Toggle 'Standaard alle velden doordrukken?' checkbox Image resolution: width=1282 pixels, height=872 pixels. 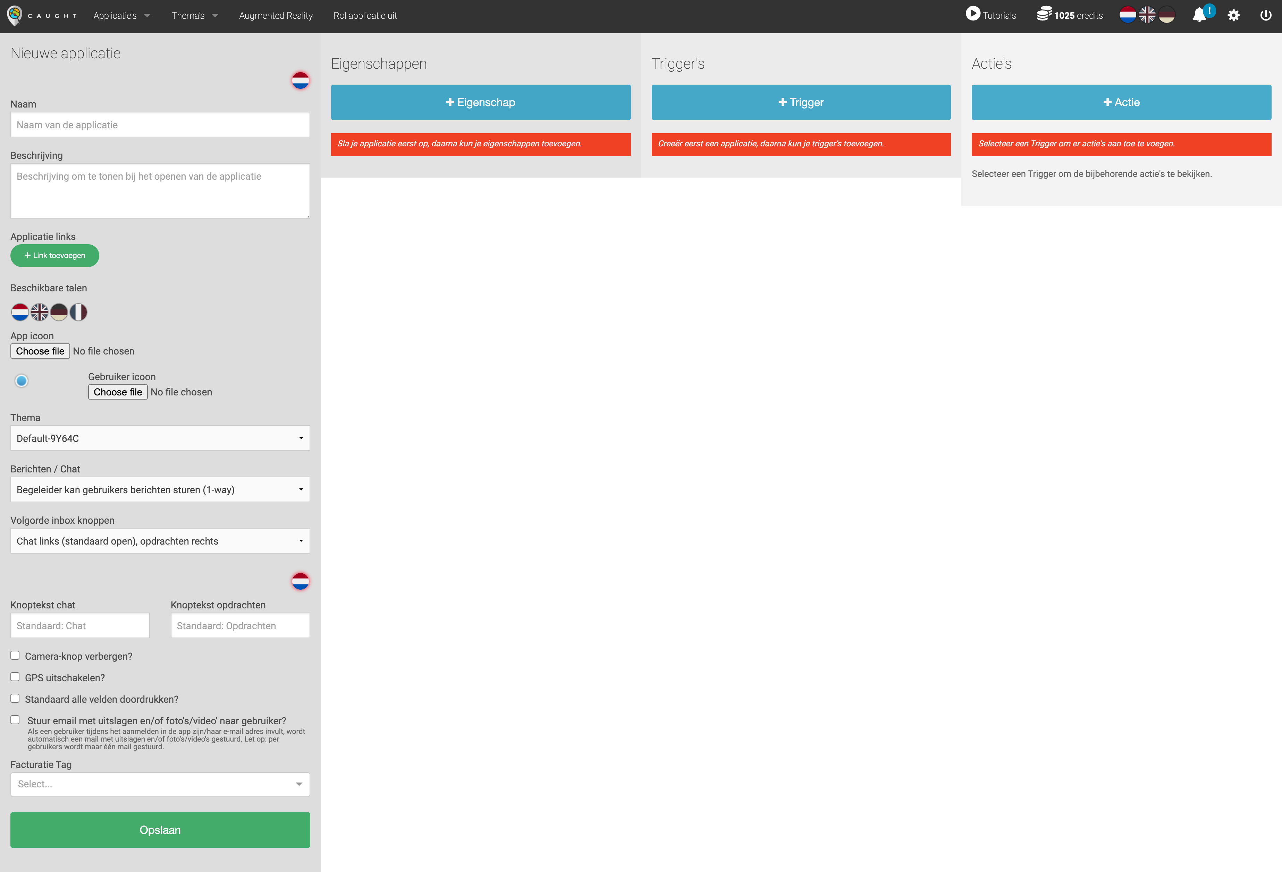(x=15, y=698)
